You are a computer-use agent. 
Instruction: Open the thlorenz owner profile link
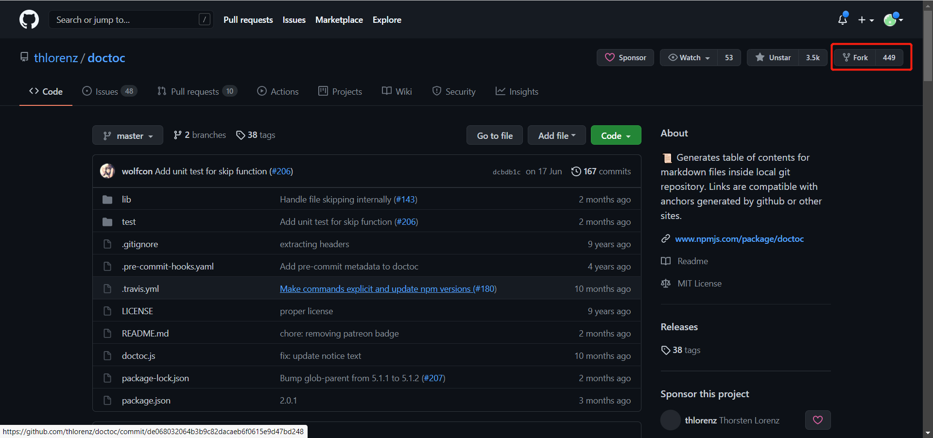pos(56,58)
